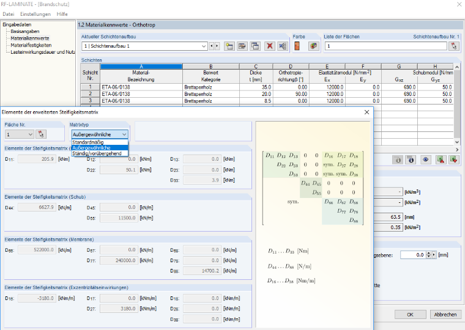Viewport: 465px width, 330px height.
Task: Click the new layer composition icon
Action: (x=229, y=46)
